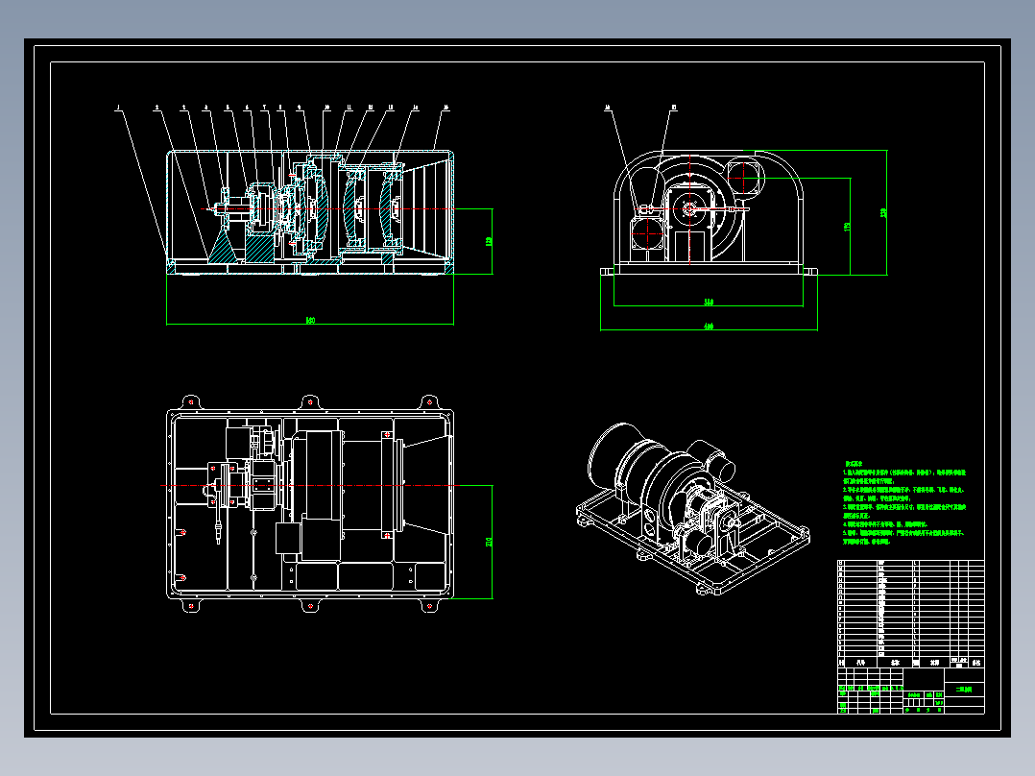The width and height of the screenshot is (1035, 776).
Task: Select the vertical dimension beside the plan view
Action: click(489, 542)
